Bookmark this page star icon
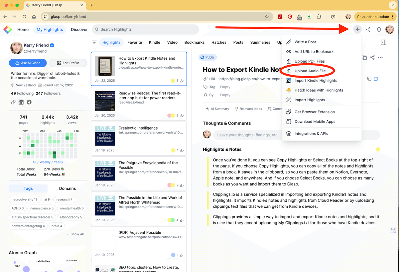Screen dimensions: 399x272 267,17
